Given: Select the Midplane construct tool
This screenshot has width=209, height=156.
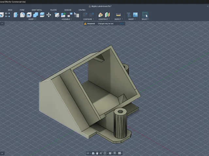Looking at the screenshot, I should coord(107,15).
